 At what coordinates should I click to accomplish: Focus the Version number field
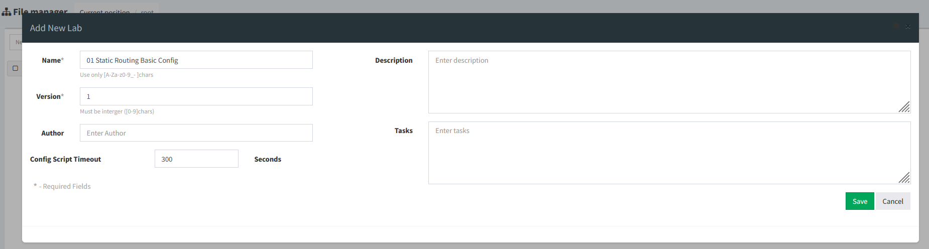[196, 96]
